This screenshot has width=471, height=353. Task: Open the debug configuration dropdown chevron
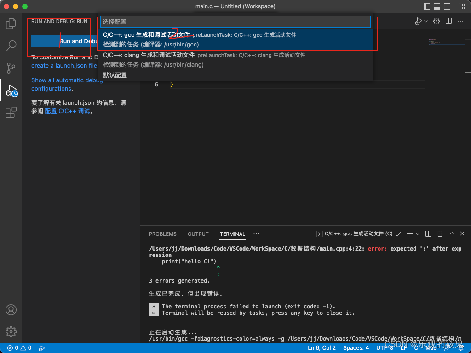(x=426, y=21)
